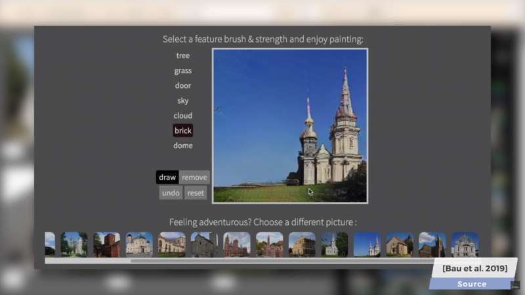Click the highlighted brick brush
This screenshot has width=525, height=295.
click(x=182, y=131)
